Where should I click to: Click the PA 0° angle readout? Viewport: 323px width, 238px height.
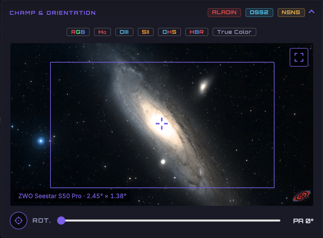pyautogui.click(x=303, y=221)
